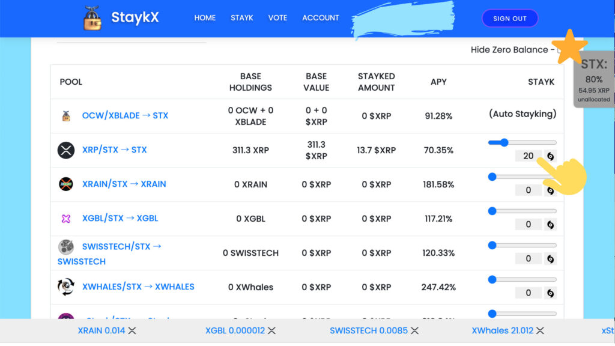
Task: Click the "13.7 $XRP" stayked amount cell
Action: (377, 150)
